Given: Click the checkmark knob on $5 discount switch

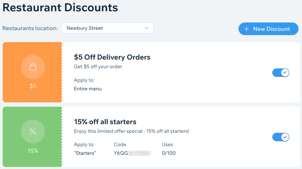Looking at the screenshot, I should 285,73.
